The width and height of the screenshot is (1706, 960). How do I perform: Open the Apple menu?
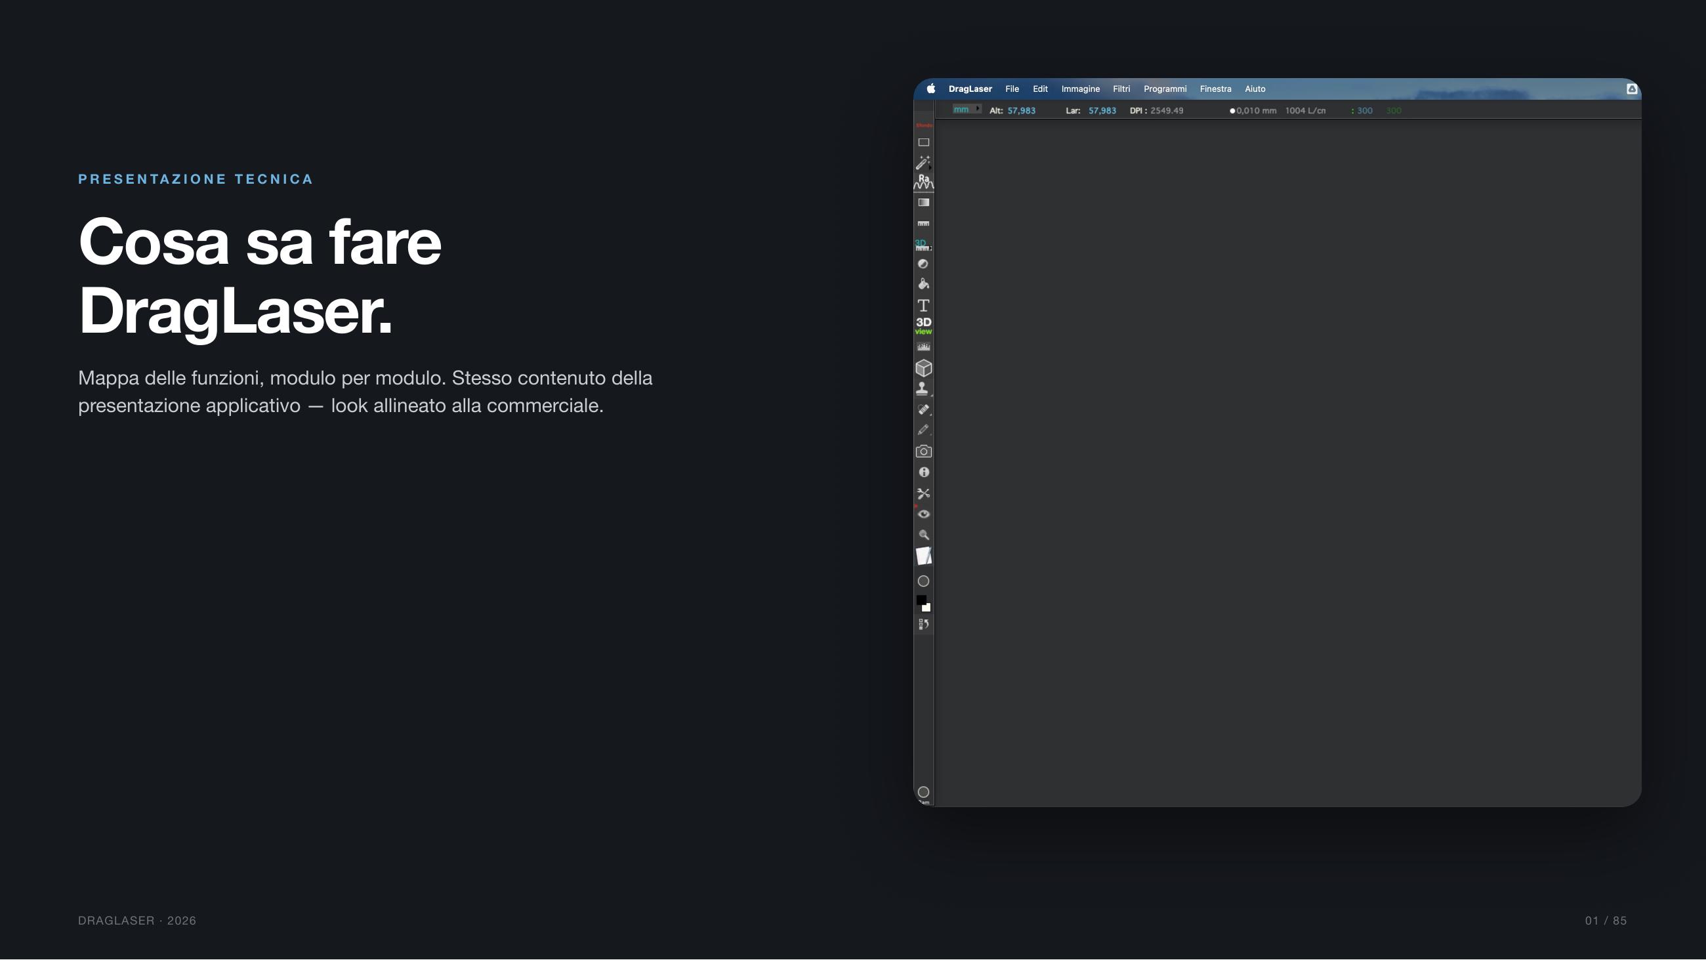[930, 89]
